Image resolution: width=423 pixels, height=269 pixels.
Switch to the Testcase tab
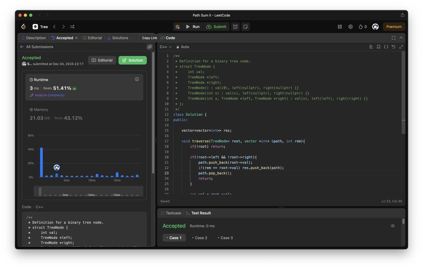coord(171,213)
